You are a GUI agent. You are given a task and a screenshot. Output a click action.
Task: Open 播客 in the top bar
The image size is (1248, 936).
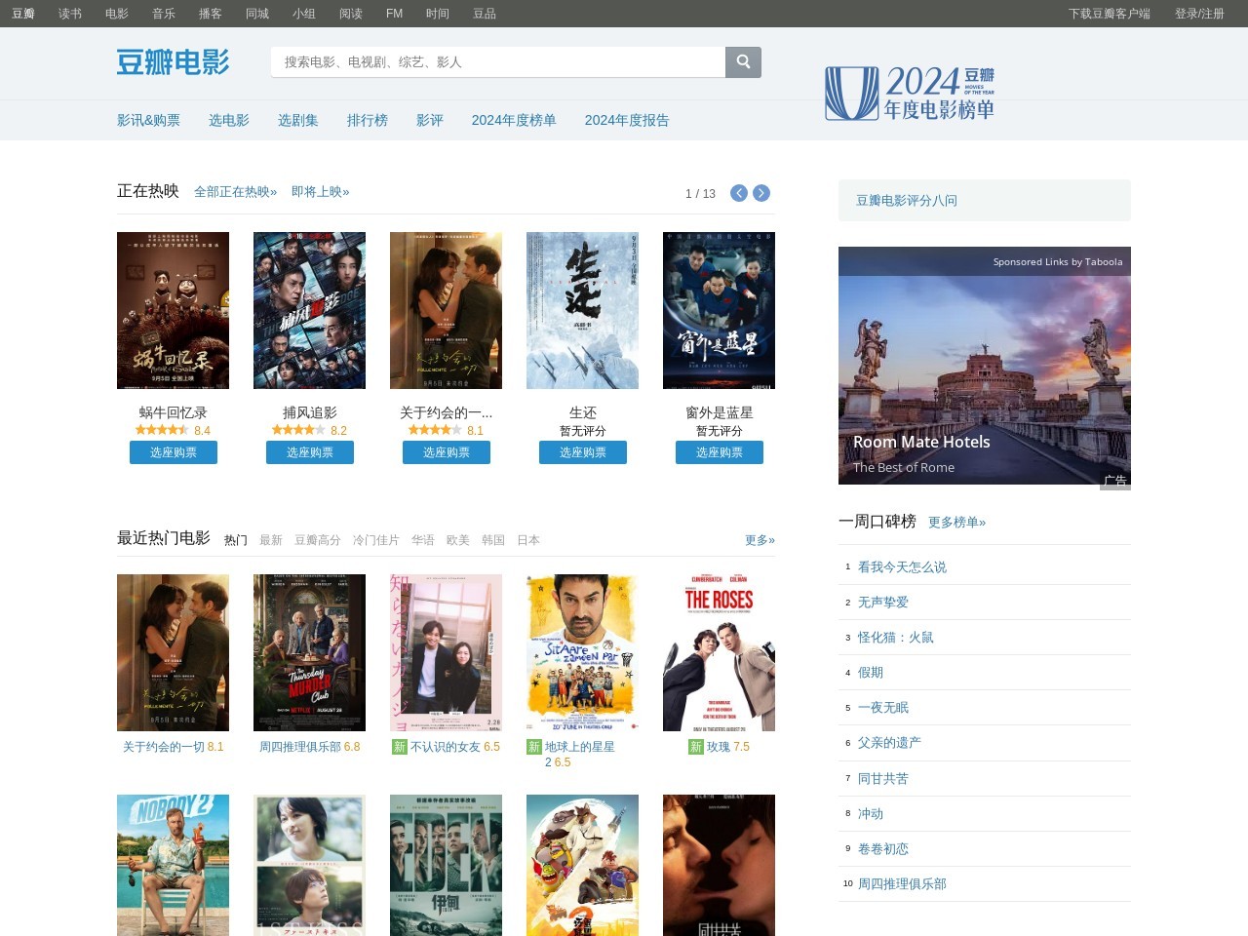click(211, 14)
